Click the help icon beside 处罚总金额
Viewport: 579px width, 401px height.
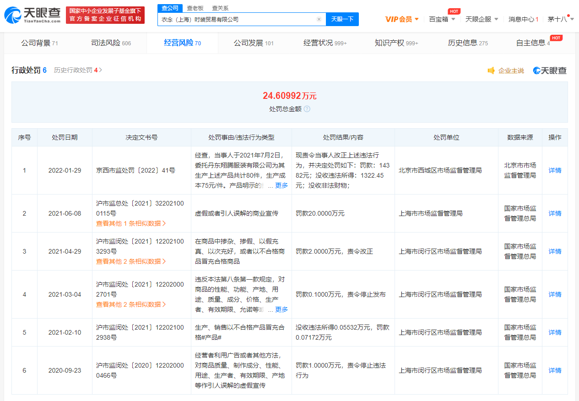coord(307,109)
